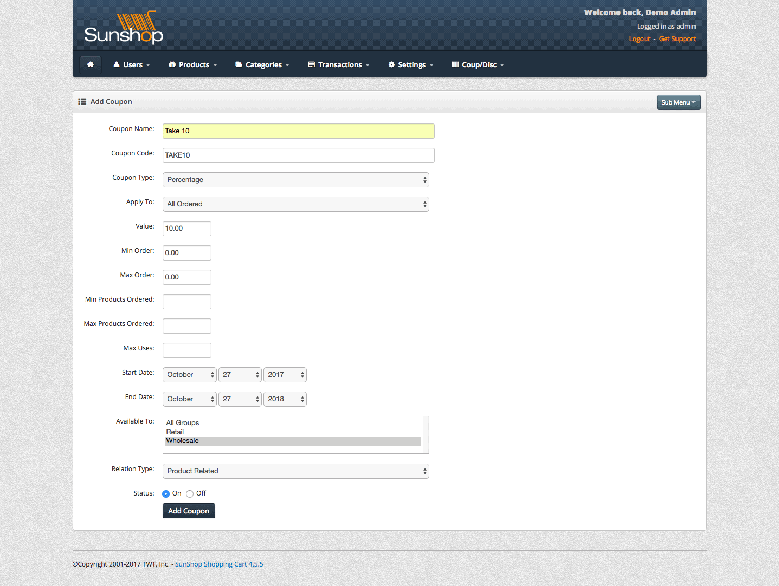
Task: Open the Get Support link
Action: (x=677, y=39)
